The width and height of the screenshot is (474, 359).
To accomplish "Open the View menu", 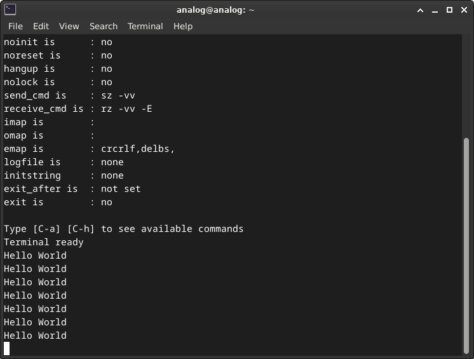I will click(x=69, y=26).
